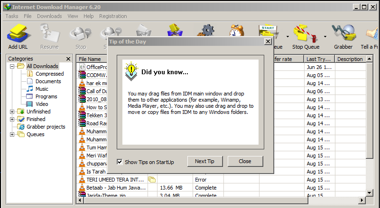Screen dimensions: 380x208
Task: Open the Start Queue dropdown arrow
Action: point(287,37)
